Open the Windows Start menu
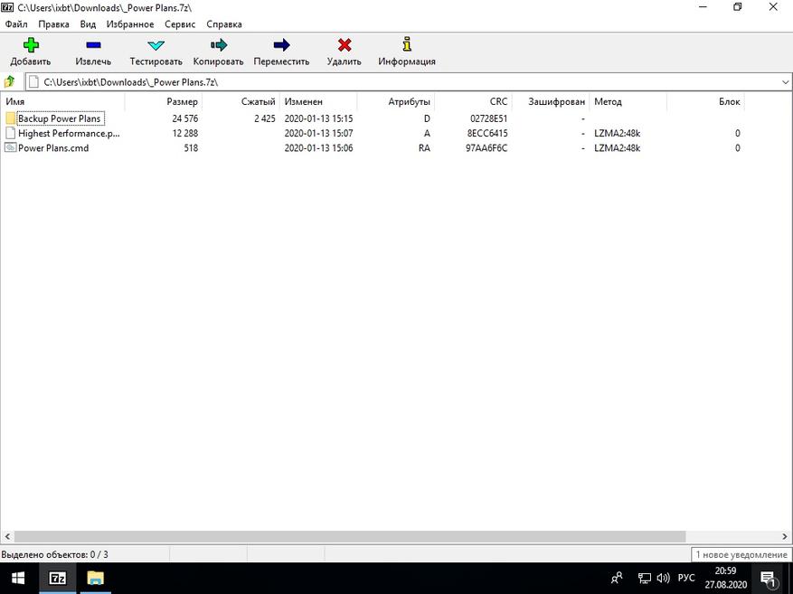 [19, 578]
